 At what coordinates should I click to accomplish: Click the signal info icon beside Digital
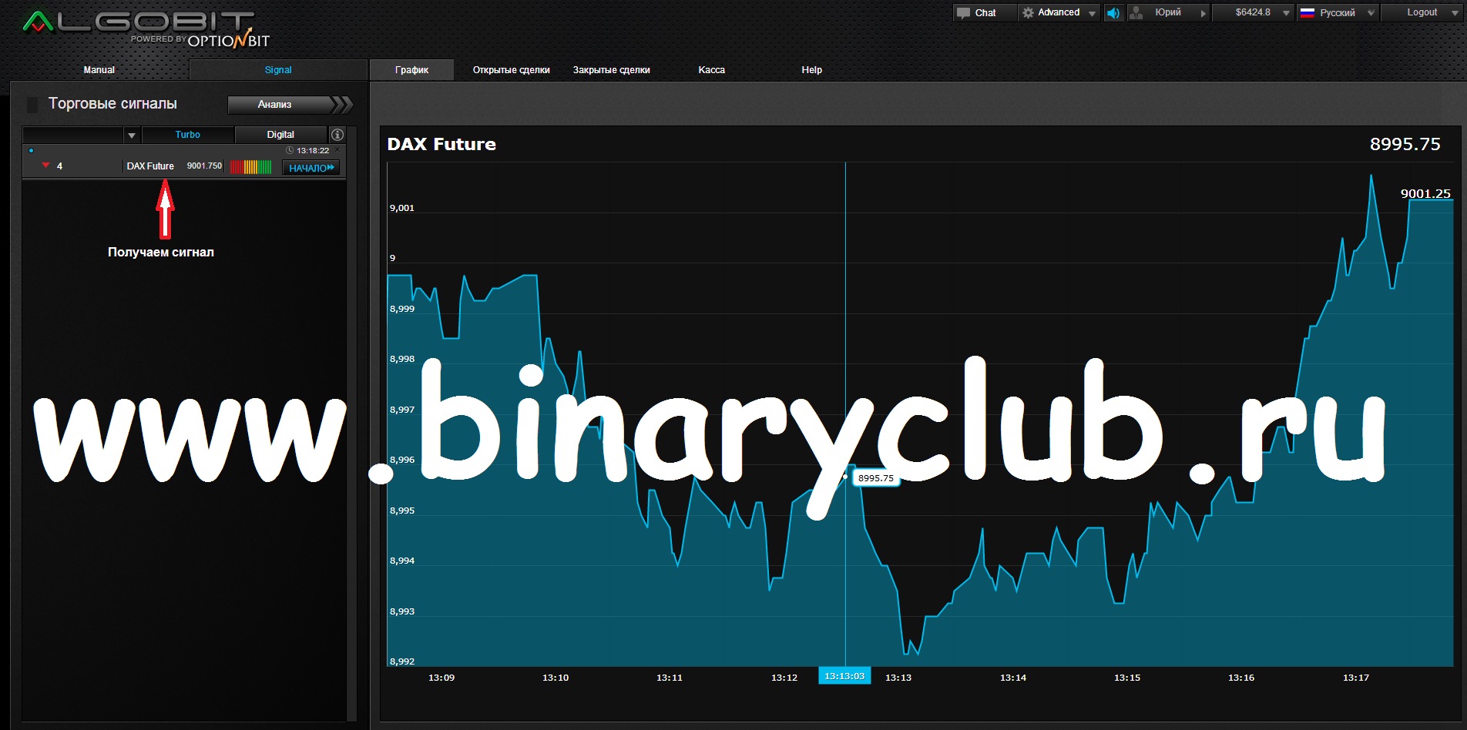337,135
